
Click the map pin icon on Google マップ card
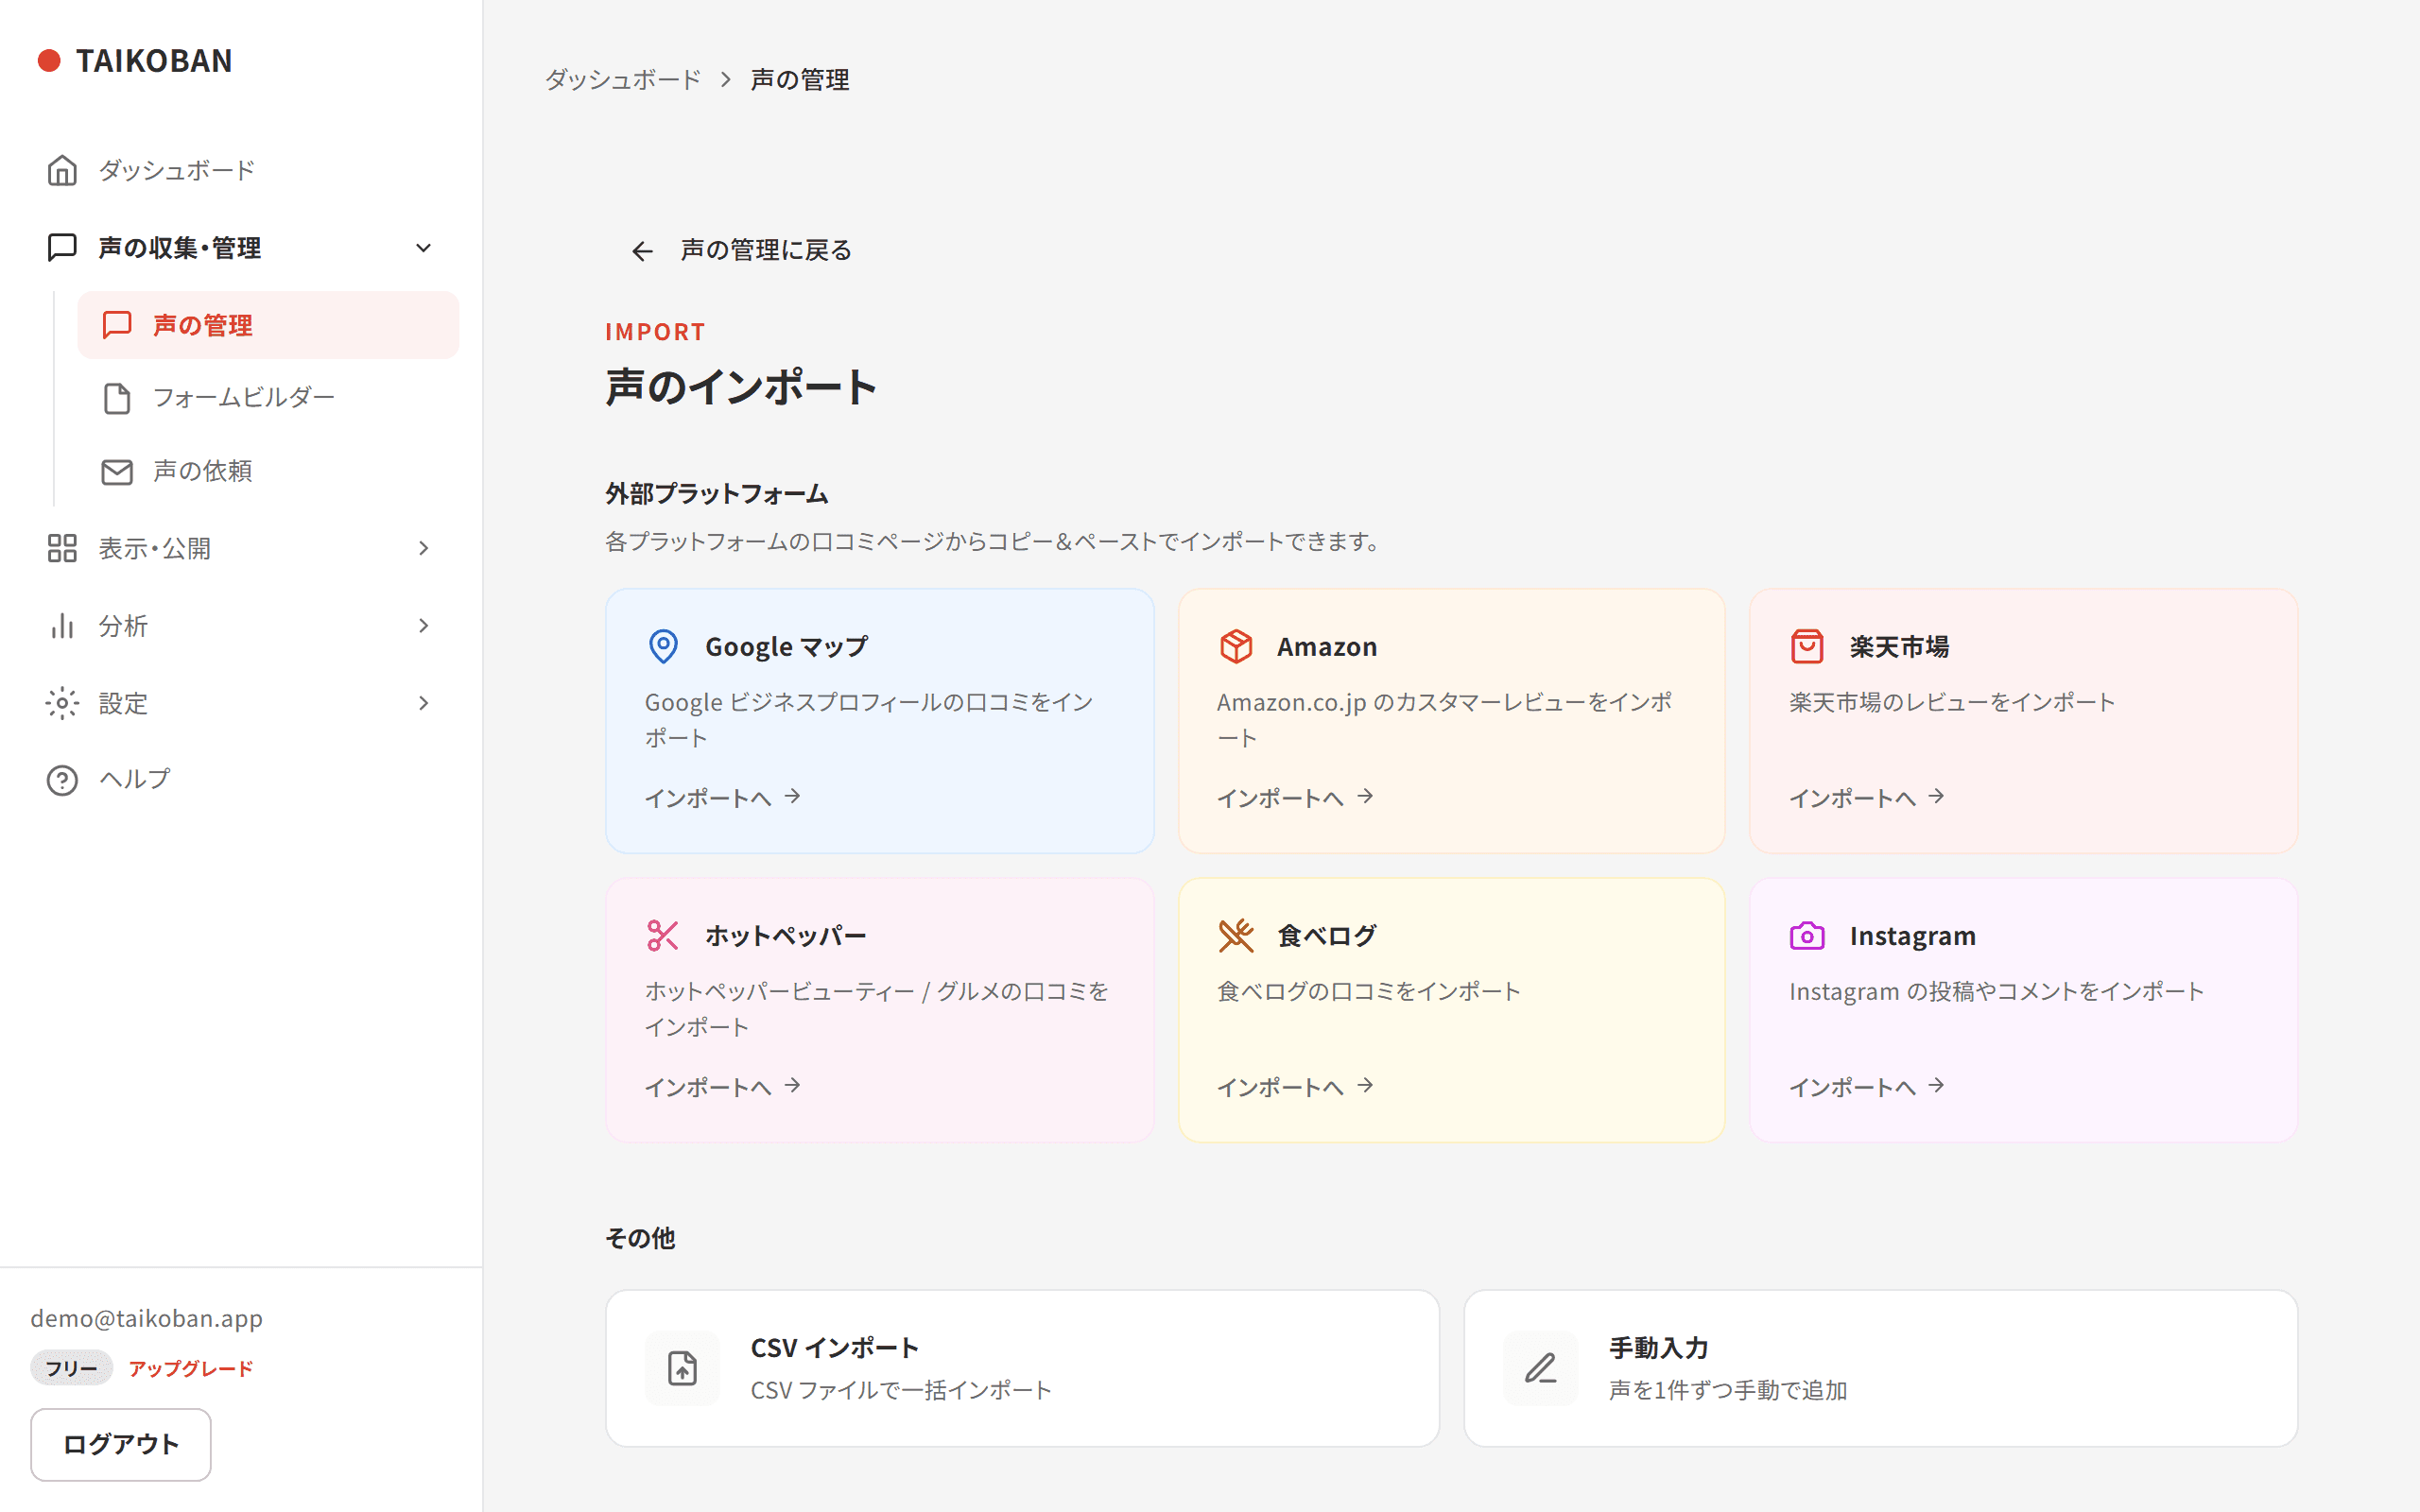[x=663, y=646]
